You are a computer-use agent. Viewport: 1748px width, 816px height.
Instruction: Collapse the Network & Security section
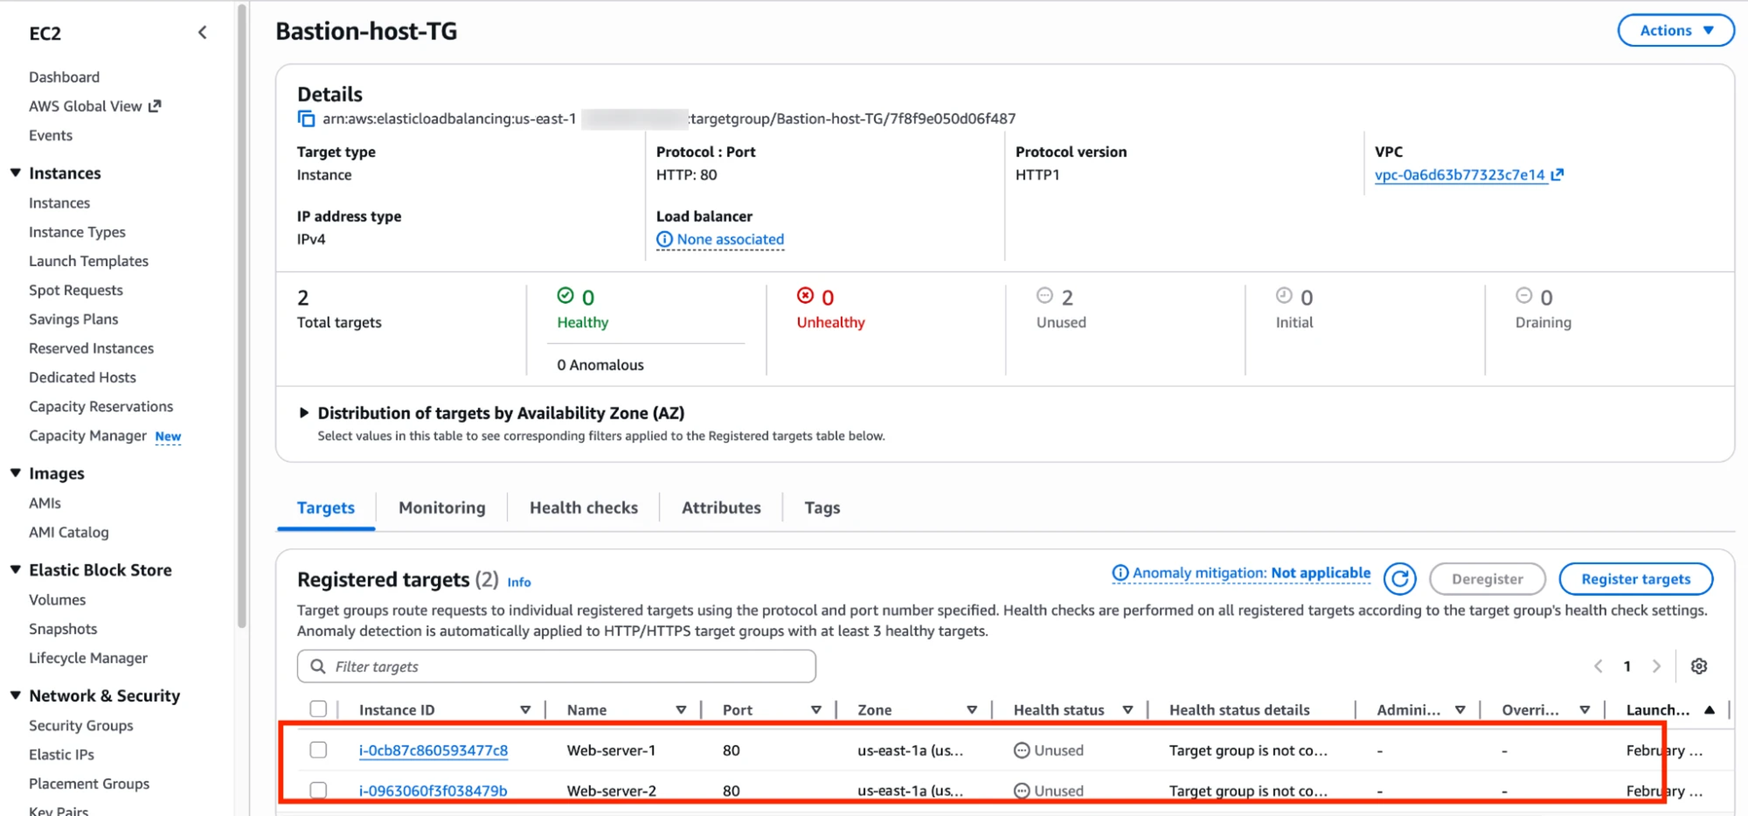coord(16,695)
